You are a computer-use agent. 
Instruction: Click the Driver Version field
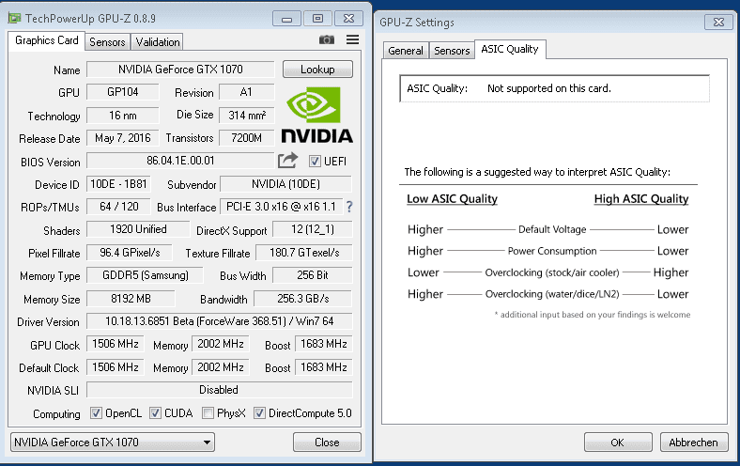pyautogui.click(x=220, y=321)
